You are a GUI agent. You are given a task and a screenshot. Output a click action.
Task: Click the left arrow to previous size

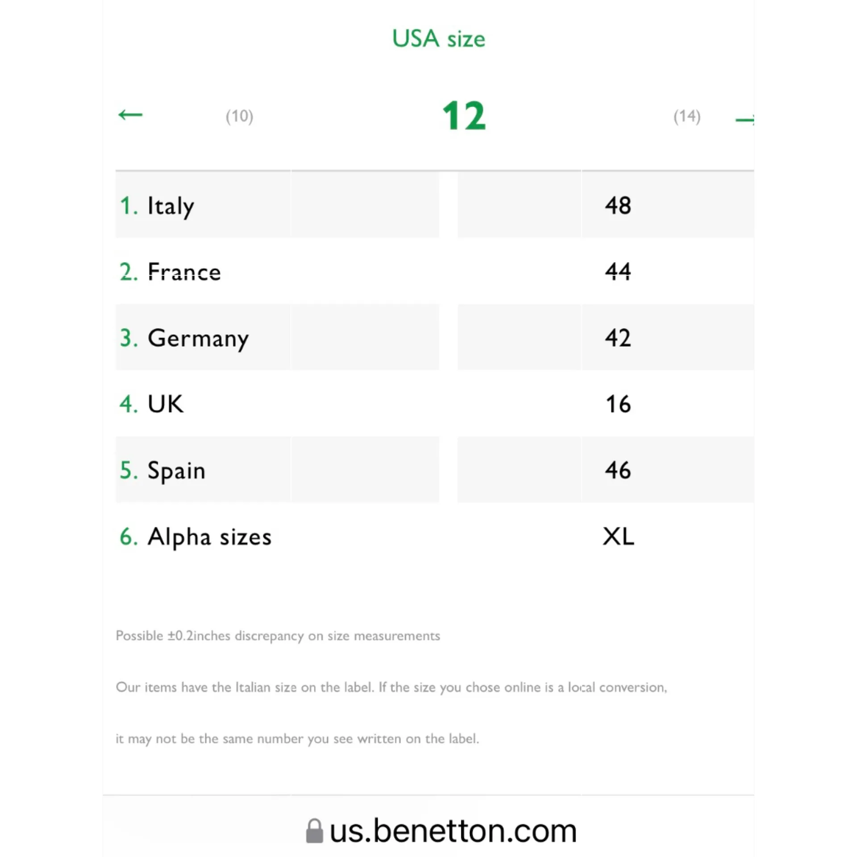coord(130,115)
